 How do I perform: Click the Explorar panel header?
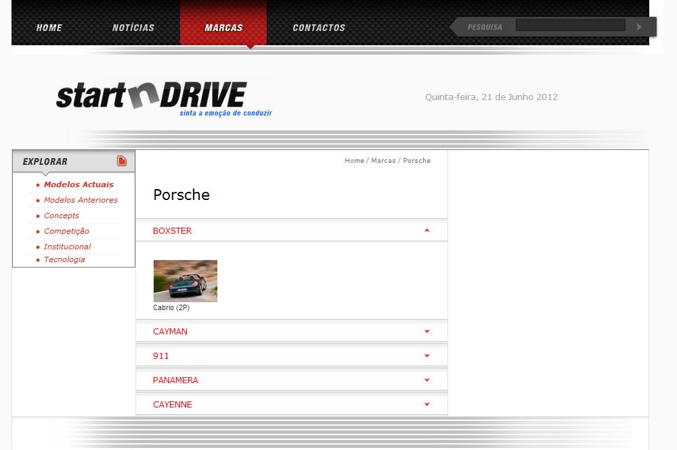[74, 161]
